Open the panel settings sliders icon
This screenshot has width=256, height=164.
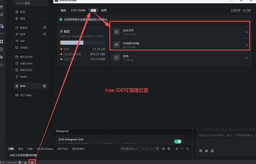177,149
